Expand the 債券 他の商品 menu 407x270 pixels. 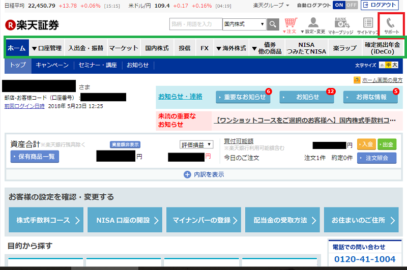267,48
